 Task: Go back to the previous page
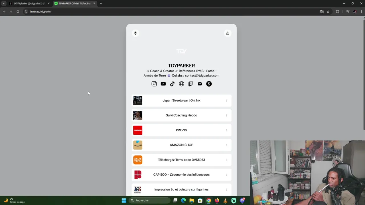[x=4, y=11]
